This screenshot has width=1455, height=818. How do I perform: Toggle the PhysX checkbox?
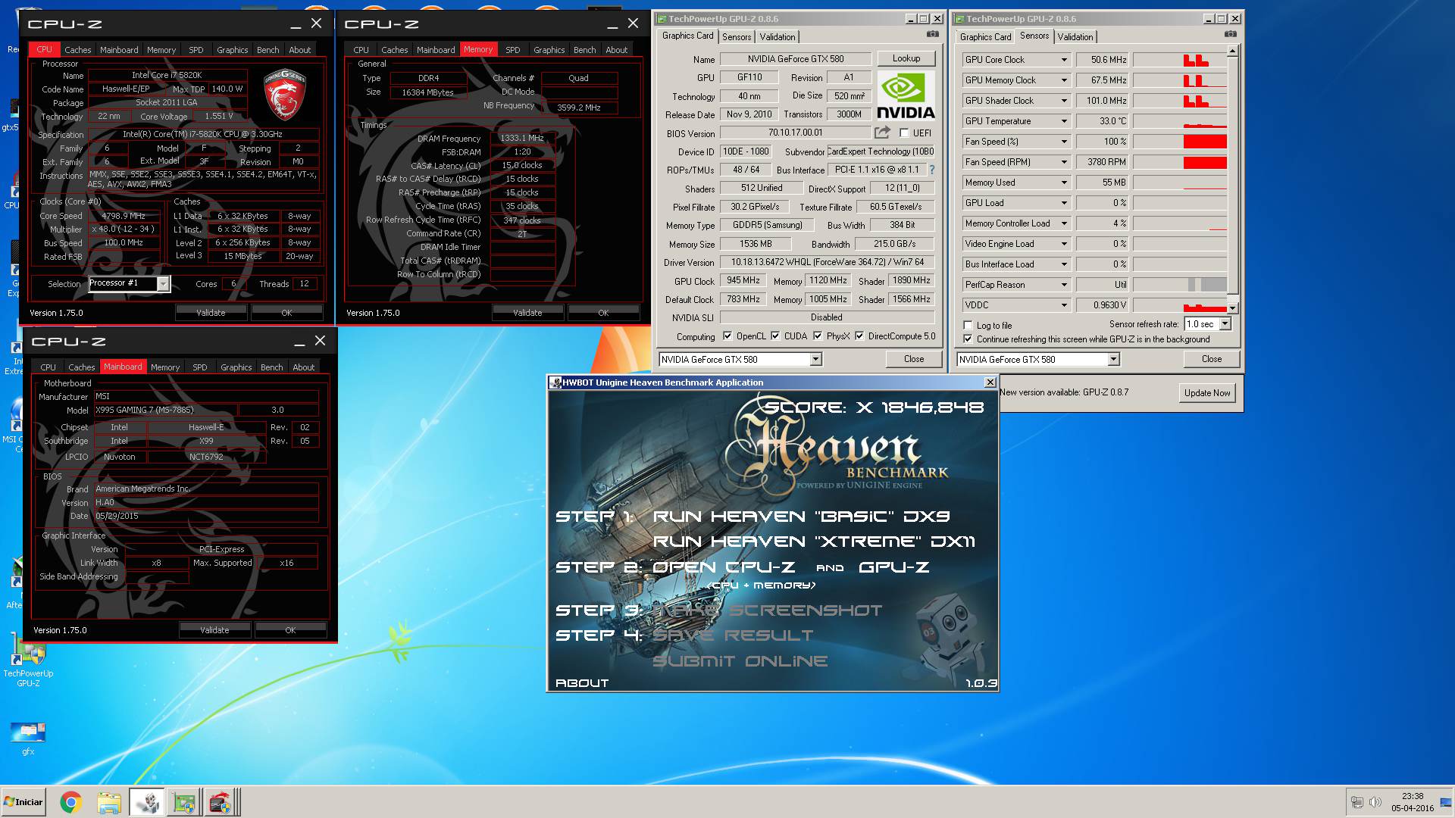818,336
